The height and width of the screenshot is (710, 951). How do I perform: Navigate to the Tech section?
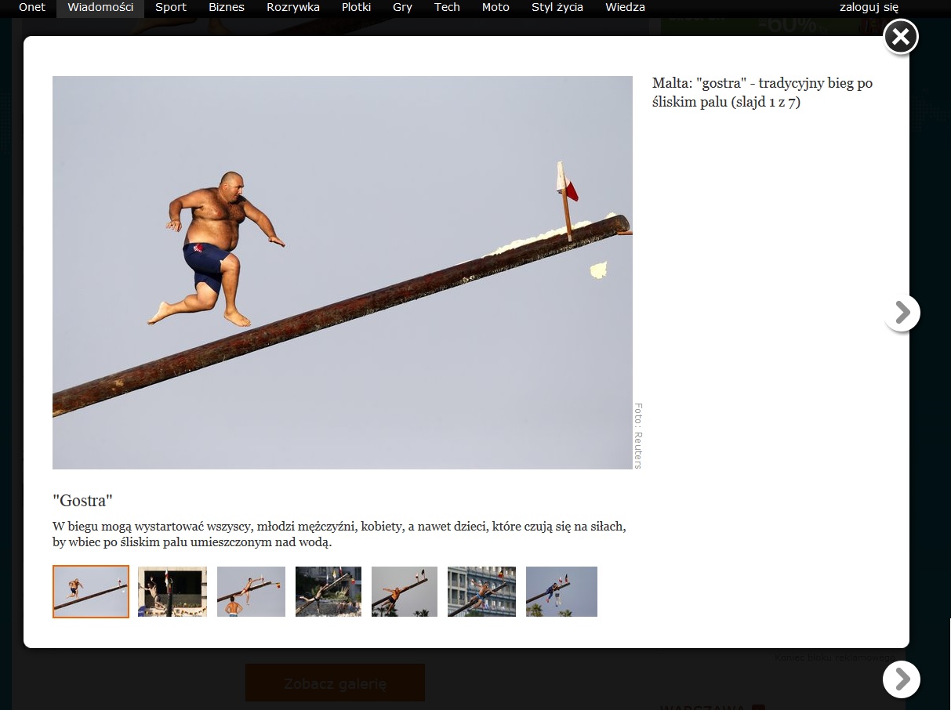(x=447, y=7)
